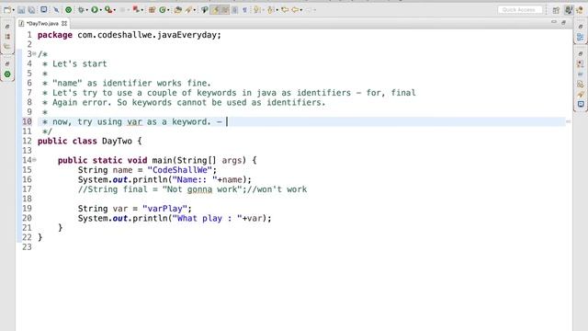Image resolution: width=588 pixels, height=331 pixels.
Task: Focus the Quick Access search field
Action: [520, 10]
